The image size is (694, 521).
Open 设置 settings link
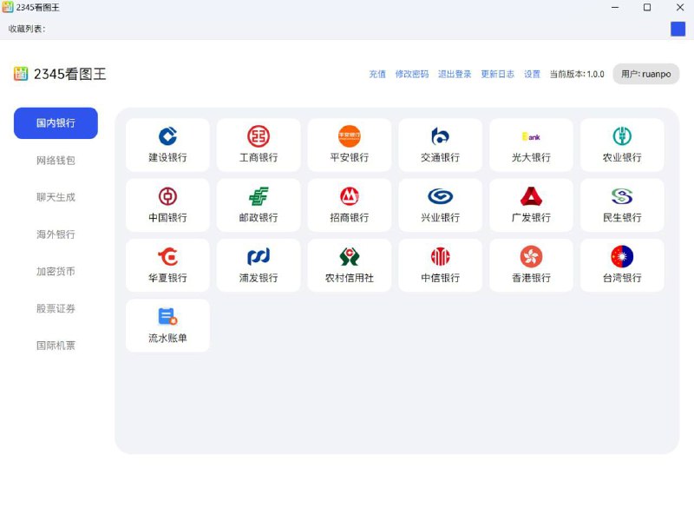click(x=532, y=74)
